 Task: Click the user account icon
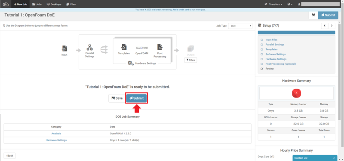click(x=299, y=4)
